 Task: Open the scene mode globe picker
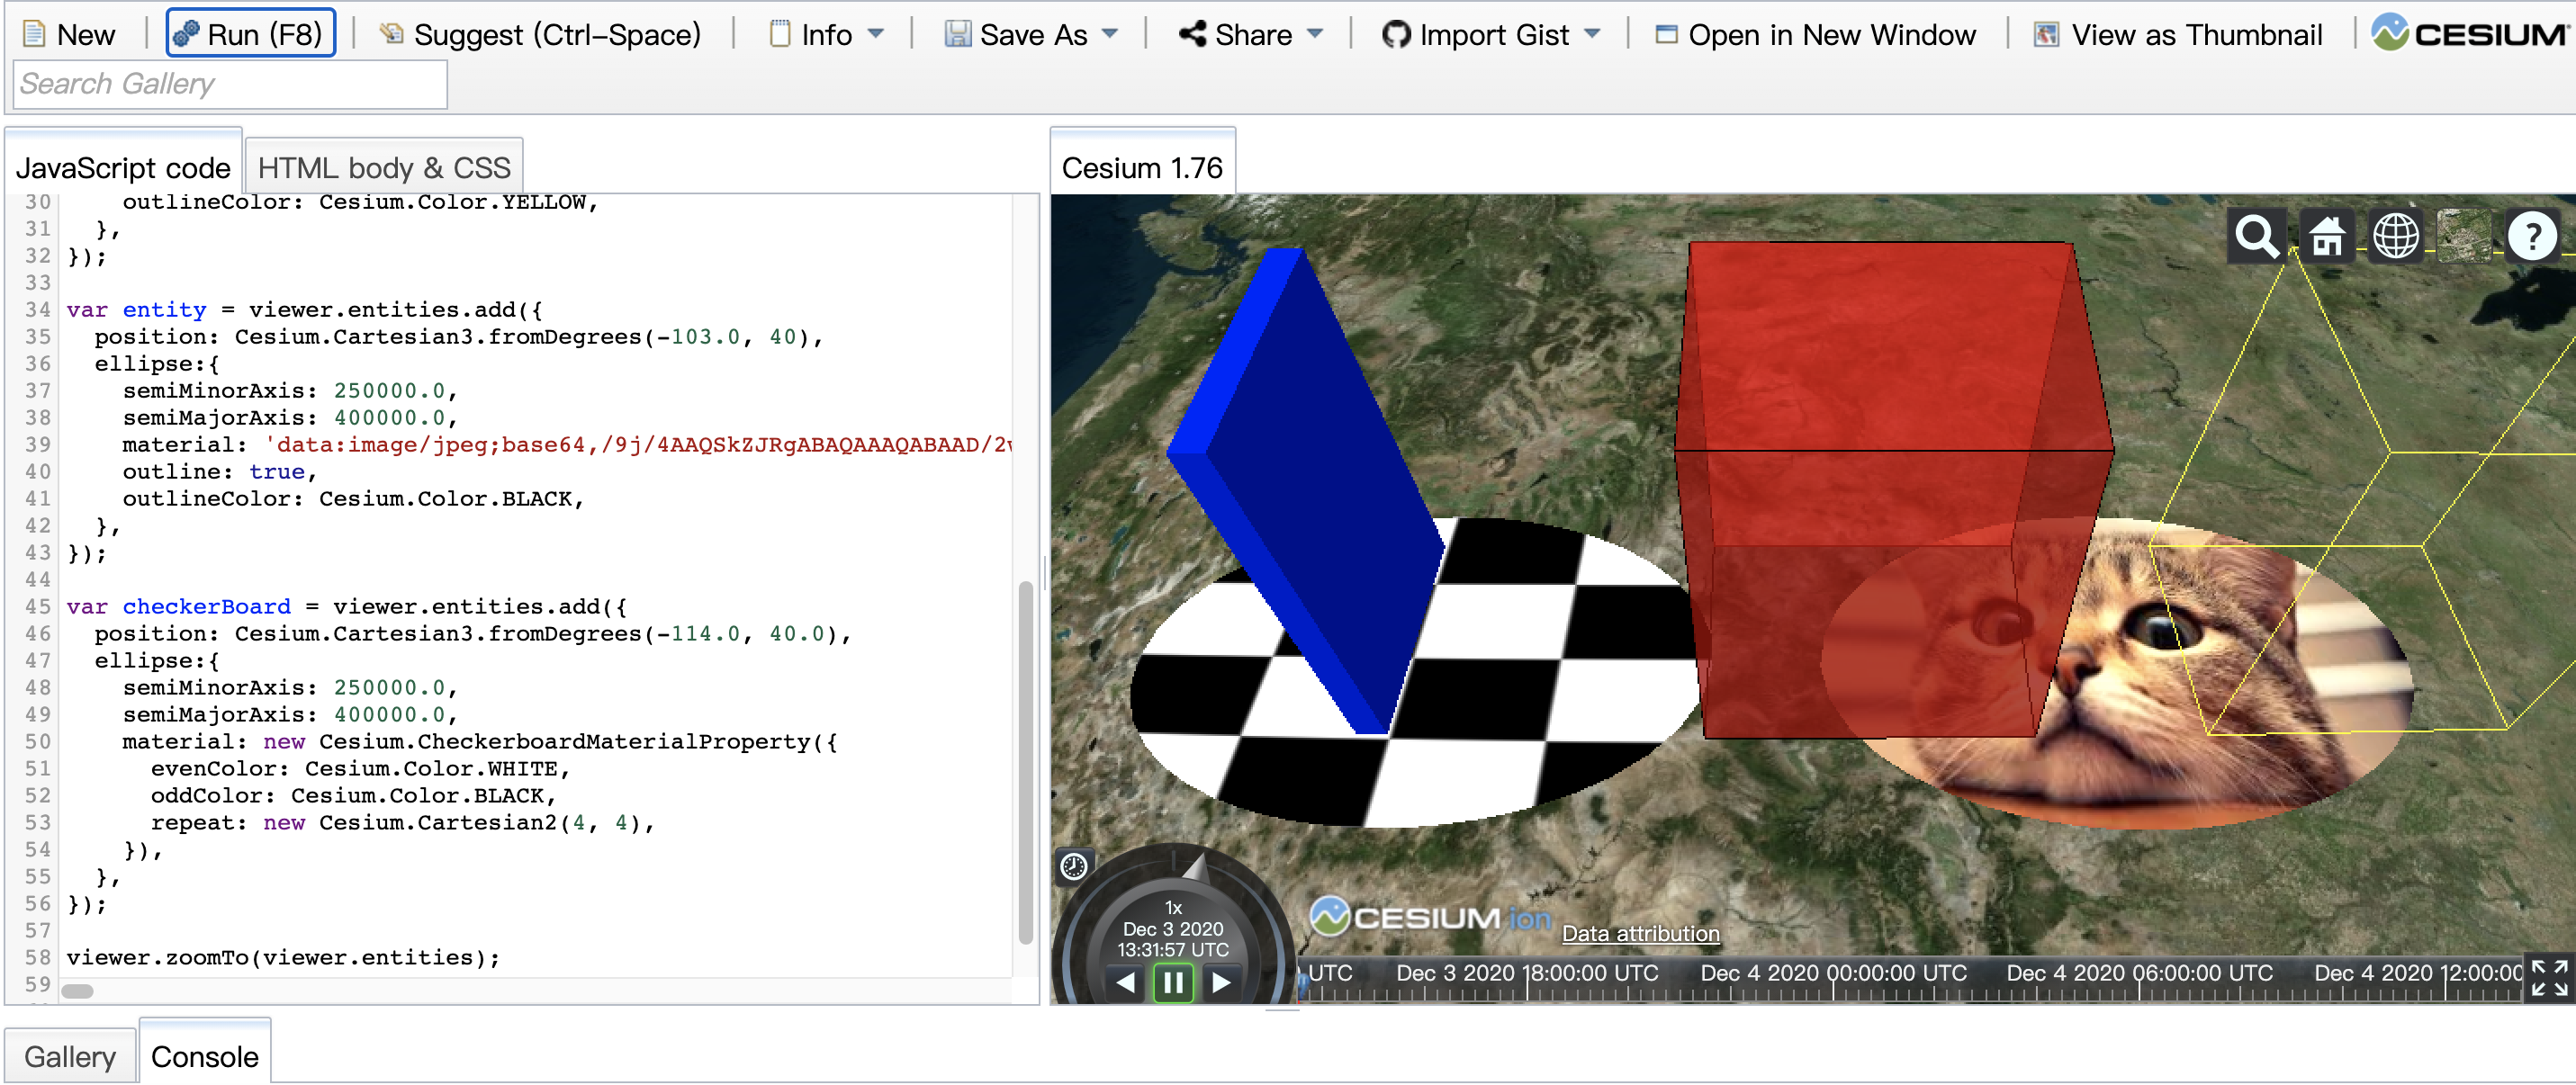tap(2395, 237)
